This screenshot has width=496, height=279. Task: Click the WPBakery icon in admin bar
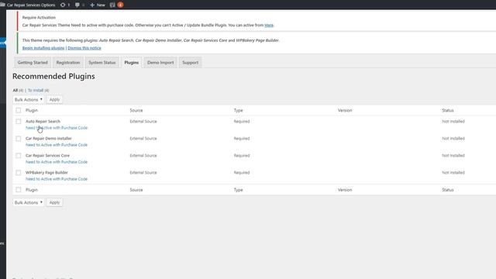pyautogui.click(x=112, y=5)
